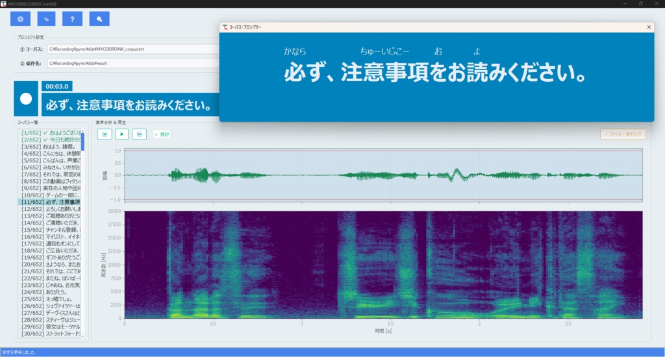Viewport: 665px width, 357px height.
Task: Click the MYCOERECORDER maximize/restore button
Action: pyautogui.click(x=640, y=3)
